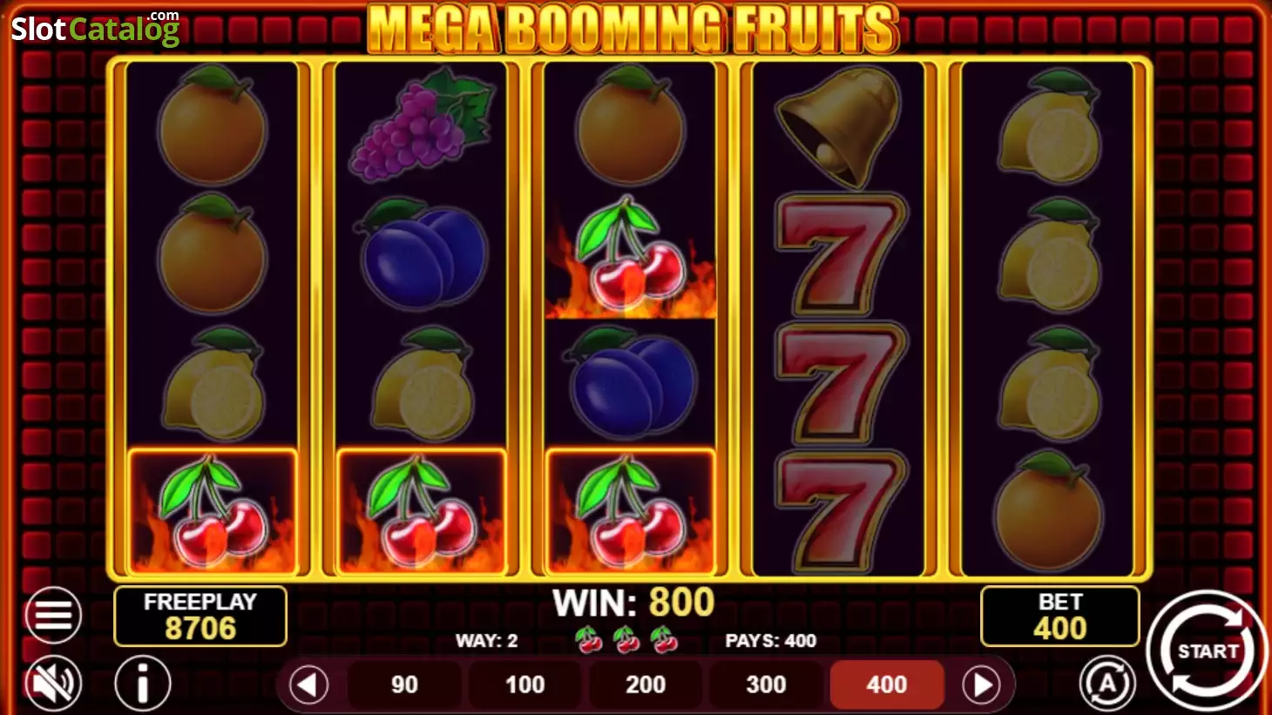Select the 90 bet value

[x=404, y=685]
